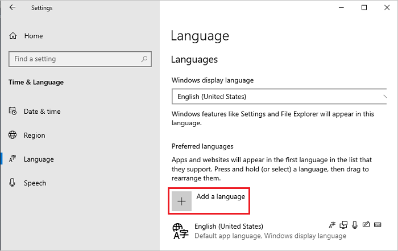Click the Region globe icon
398x251 pixels.
point(13,135)
